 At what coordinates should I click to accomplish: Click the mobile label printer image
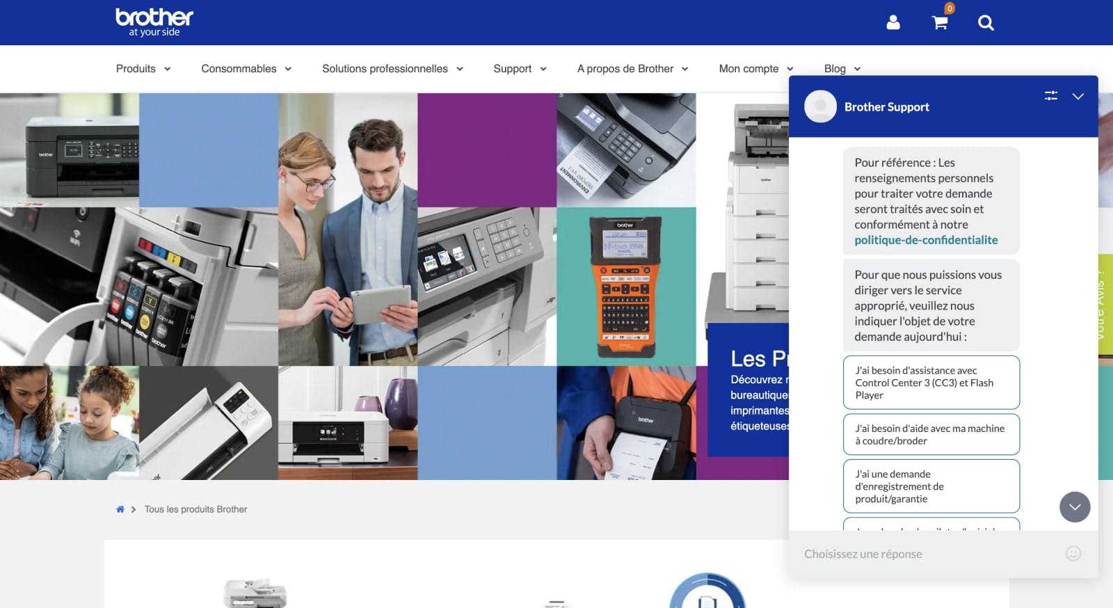(x=626, y=423)
